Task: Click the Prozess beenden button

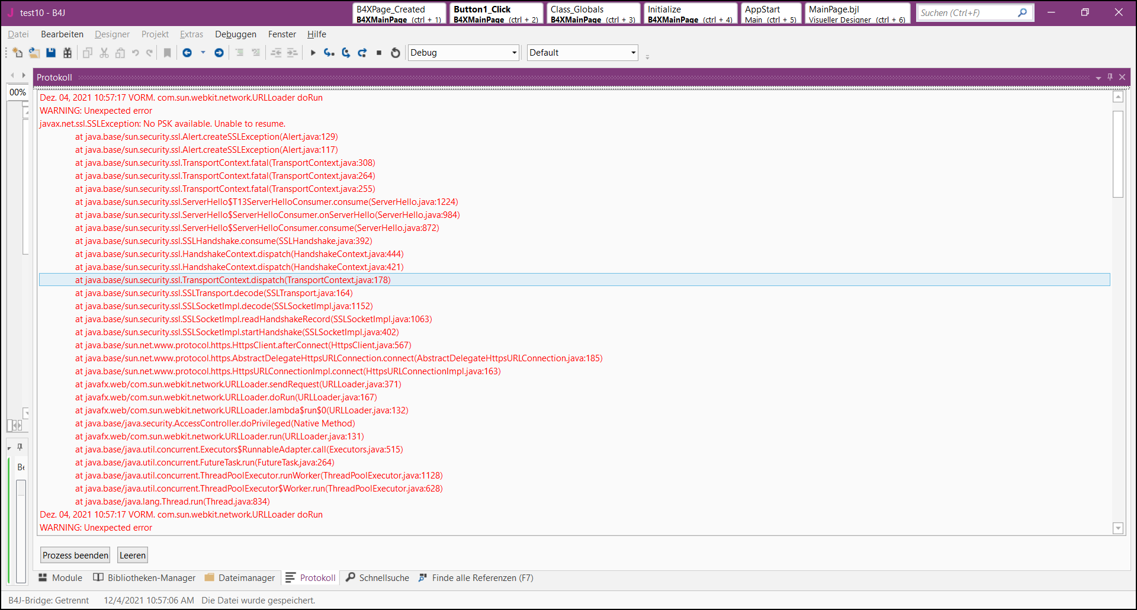Action: [x=75, y=556]
